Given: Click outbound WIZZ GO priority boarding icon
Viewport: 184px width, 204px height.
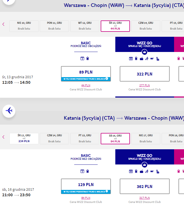Looking at the screenshot, I should pos(147,59).
